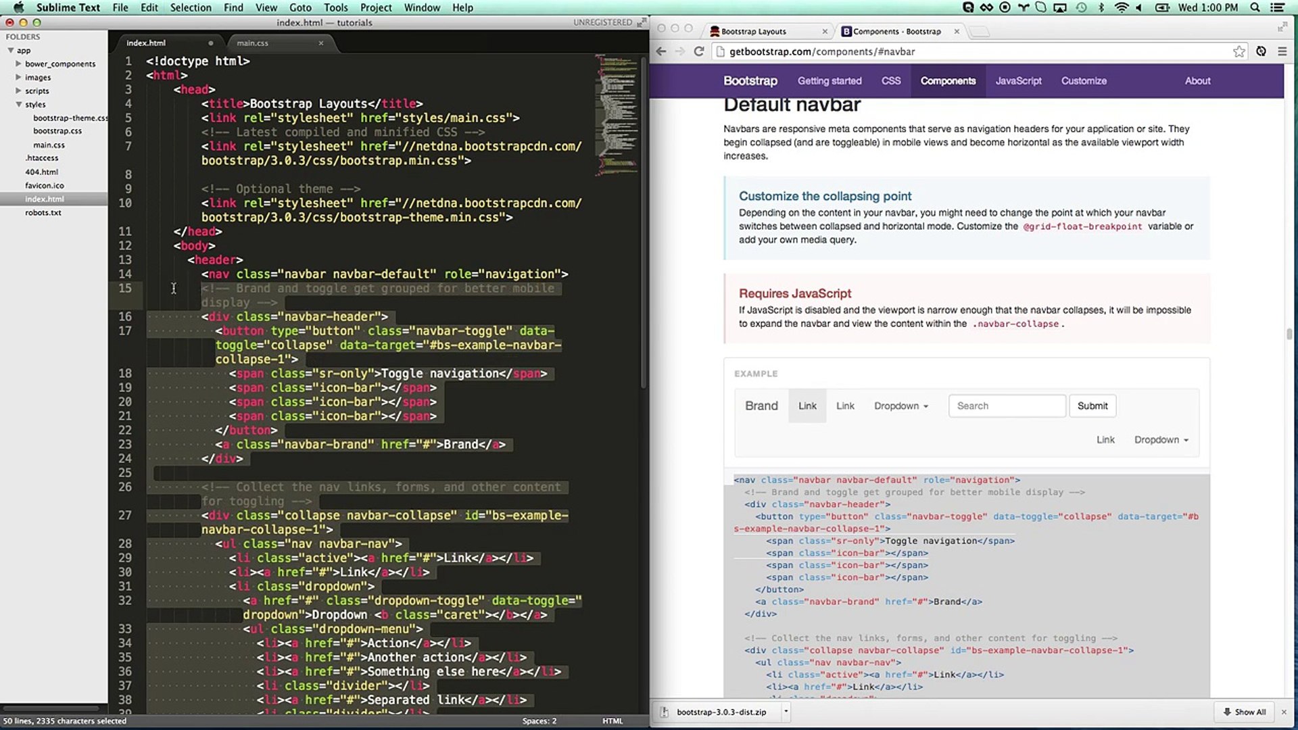Click the Submit button in example
Viewport: 1298px width, 730px height.
coord(1092,406)
